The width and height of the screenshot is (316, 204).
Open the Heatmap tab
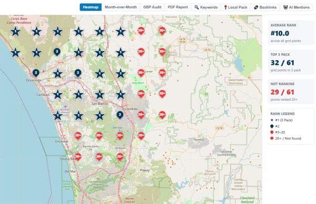click(91, 7)
